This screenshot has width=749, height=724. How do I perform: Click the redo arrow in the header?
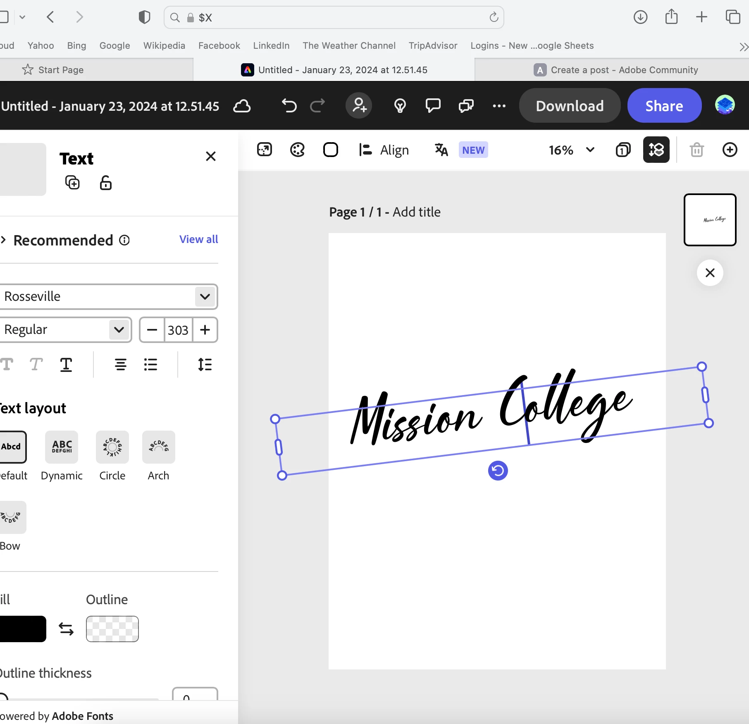coord(317,106)
